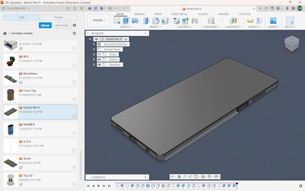Click the Insert image icon
Screen dimensions: 305x191
coord(273,21)
